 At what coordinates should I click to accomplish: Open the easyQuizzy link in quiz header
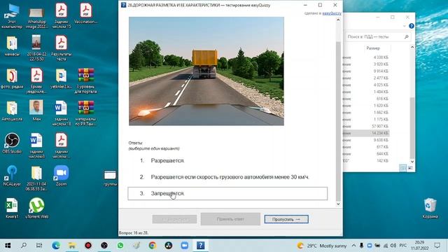coord(332,13)
